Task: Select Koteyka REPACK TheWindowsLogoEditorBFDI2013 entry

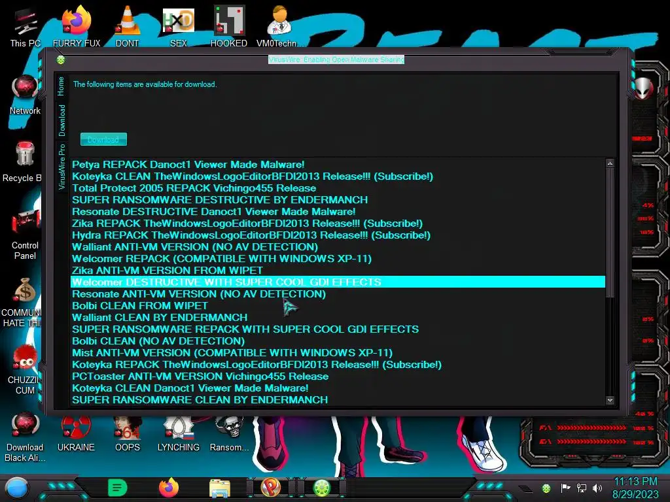Action: coord(338,365)
